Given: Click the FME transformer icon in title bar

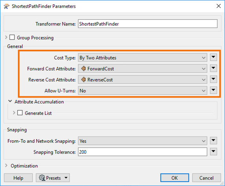Looking at the screenshot, I should point(6,6).
